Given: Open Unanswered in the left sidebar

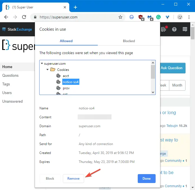Looking at the screenshot, I should 13,101.
